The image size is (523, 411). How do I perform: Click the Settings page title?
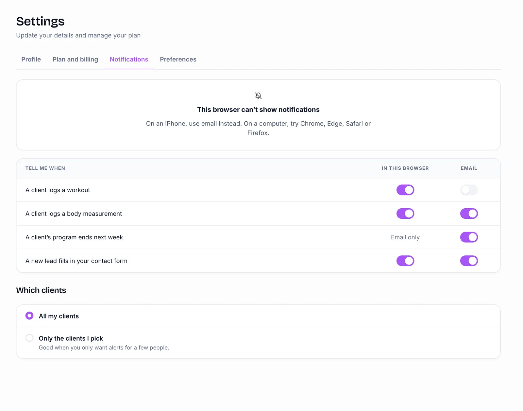[x=41, y=21]
